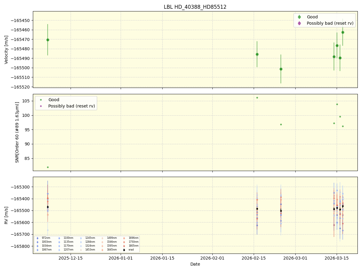Click the 1324nm color swatch
Screen dimensions: 362x271
point(81,246)
